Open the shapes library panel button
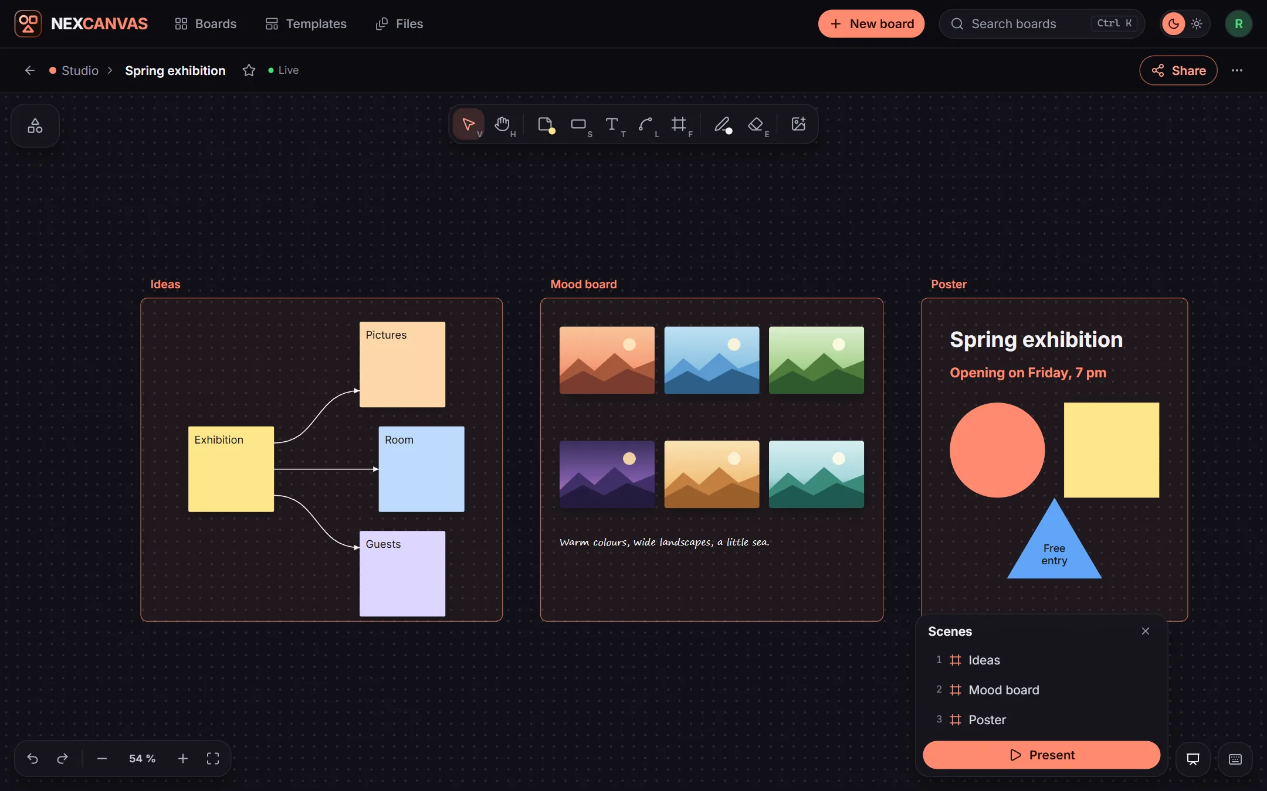The image size is (1267, 791). point(35,126)
